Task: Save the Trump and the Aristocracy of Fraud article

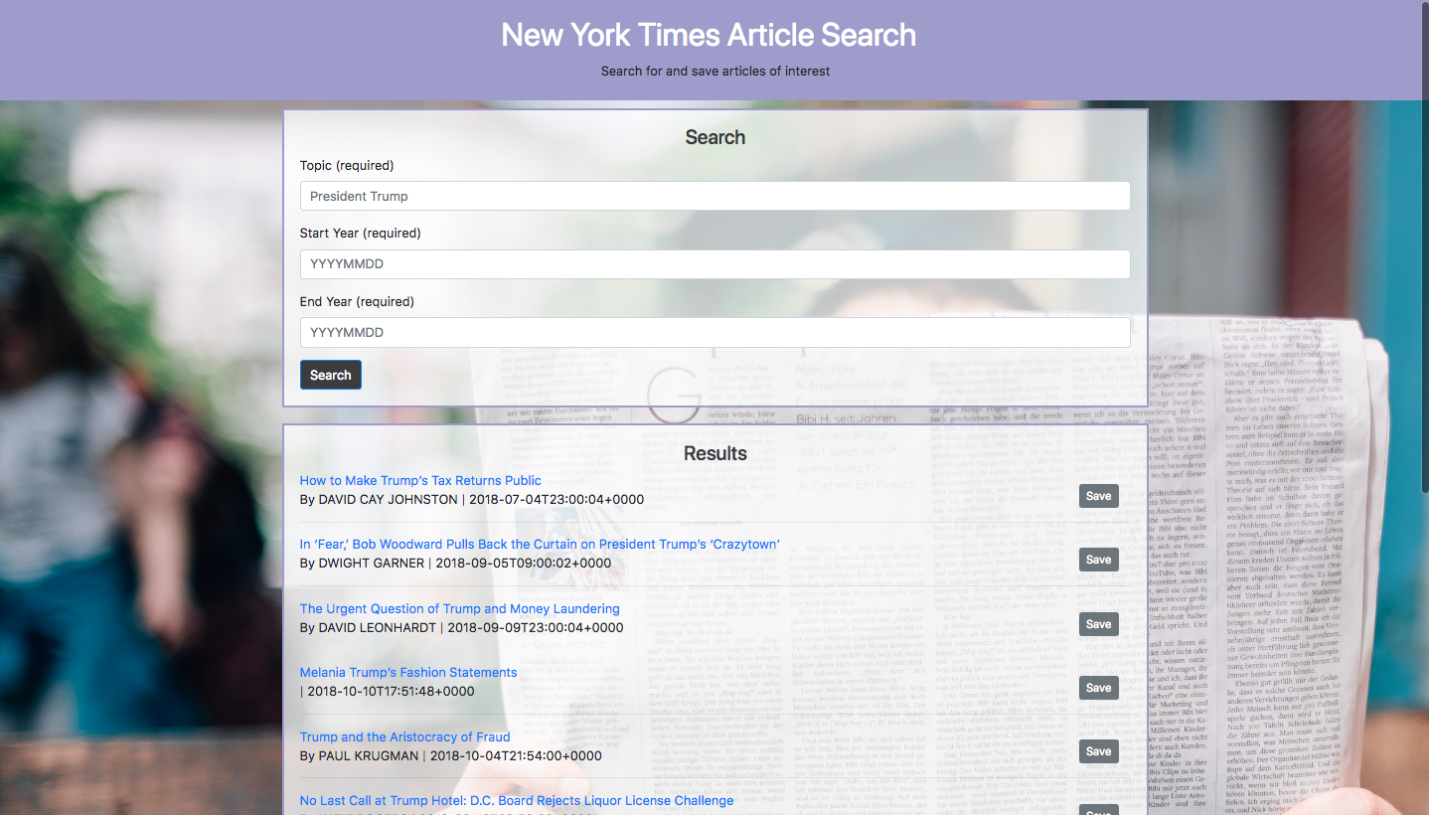Action: coord(1098,751)
